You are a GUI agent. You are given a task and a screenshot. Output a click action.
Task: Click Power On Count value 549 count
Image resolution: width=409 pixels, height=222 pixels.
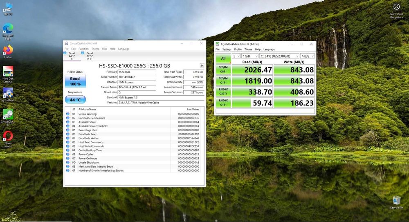(193, 87)
